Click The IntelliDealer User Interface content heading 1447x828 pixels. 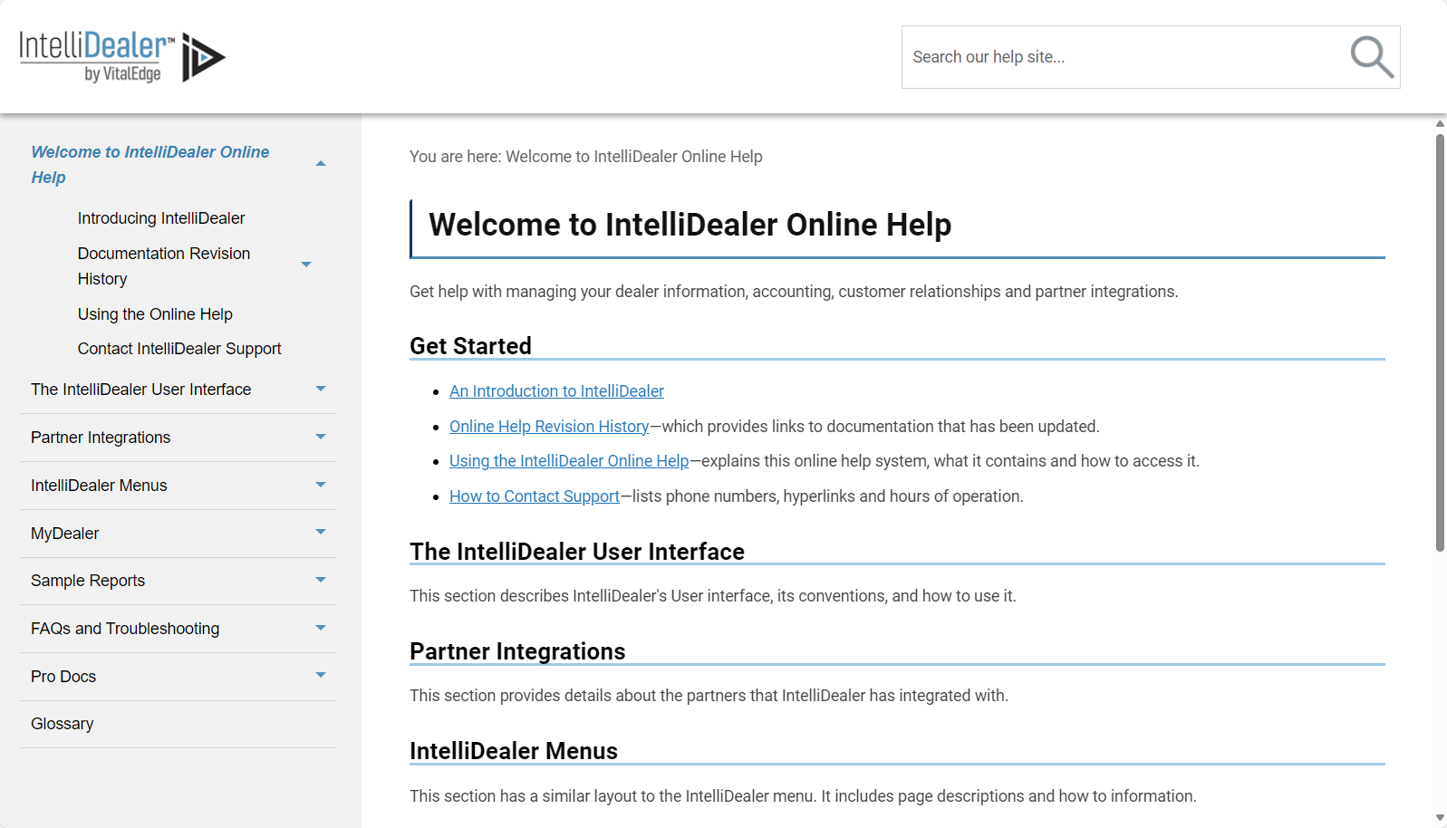[577, 552]
